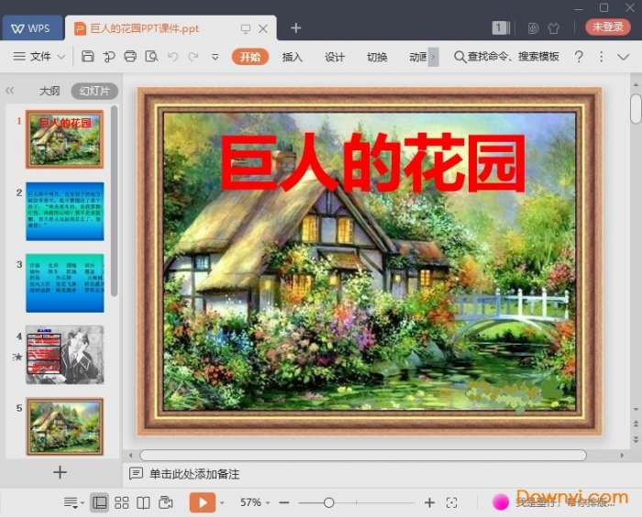Click 单击此处添加备注 notes field
This screenshot has width=642, height=517.
[x=194, y=474]
